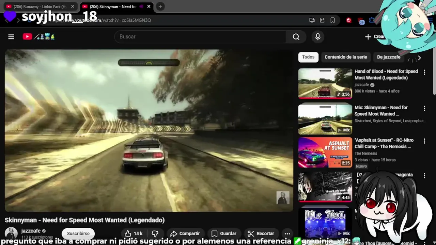Screen dimensions: 436x245
Task: Open options menu for Hand of Blood
Action: tap(424, 72)
